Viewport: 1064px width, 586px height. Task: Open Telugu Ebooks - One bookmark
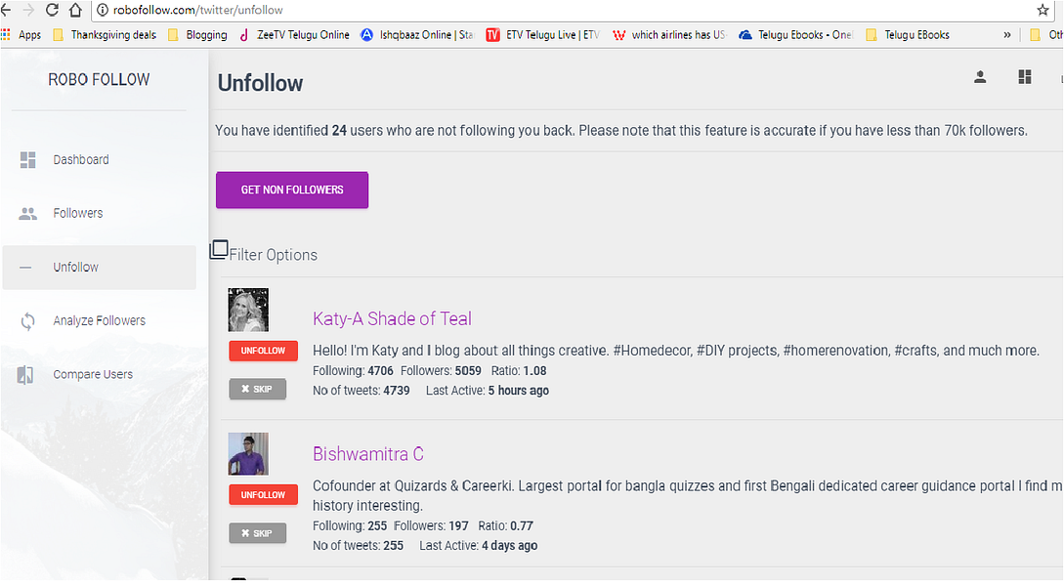[796, 34]
